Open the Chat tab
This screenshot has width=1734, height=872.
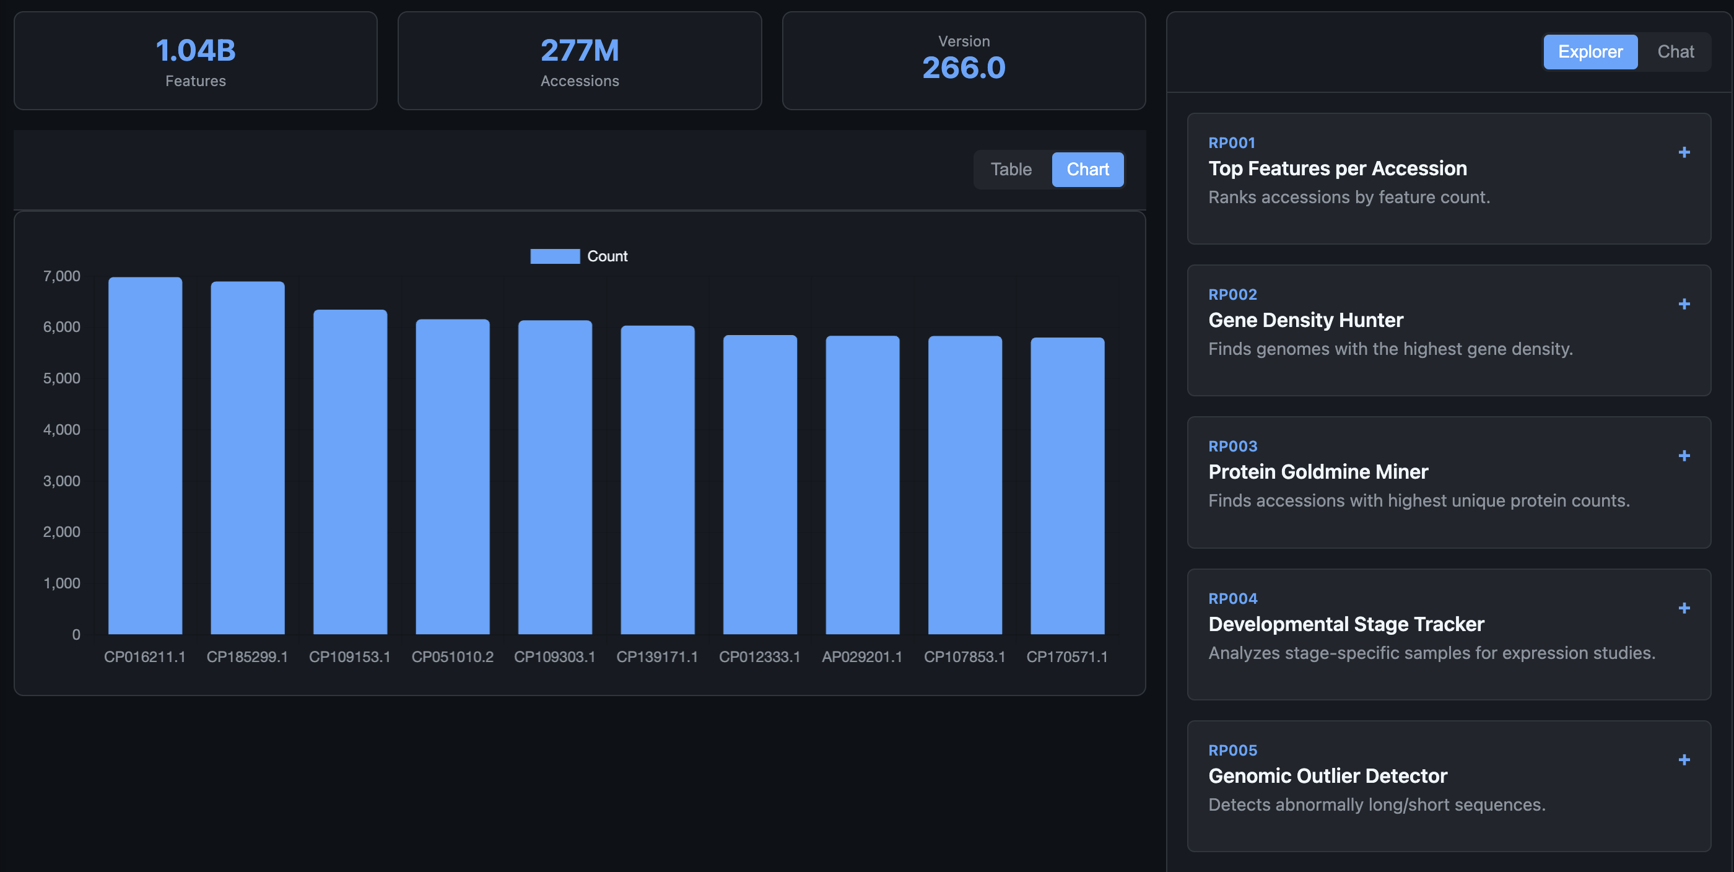1675,52
